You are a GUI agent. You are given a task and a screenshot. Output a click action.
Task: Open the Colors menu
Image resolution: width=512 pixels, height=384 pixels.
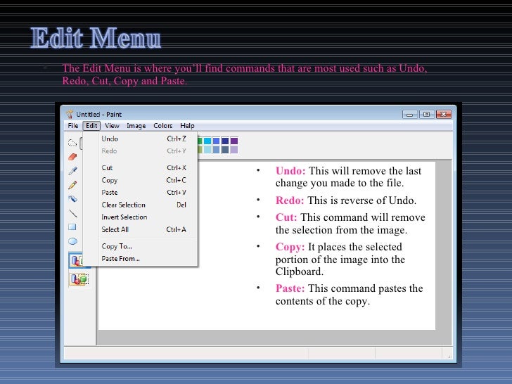[163, 126]
